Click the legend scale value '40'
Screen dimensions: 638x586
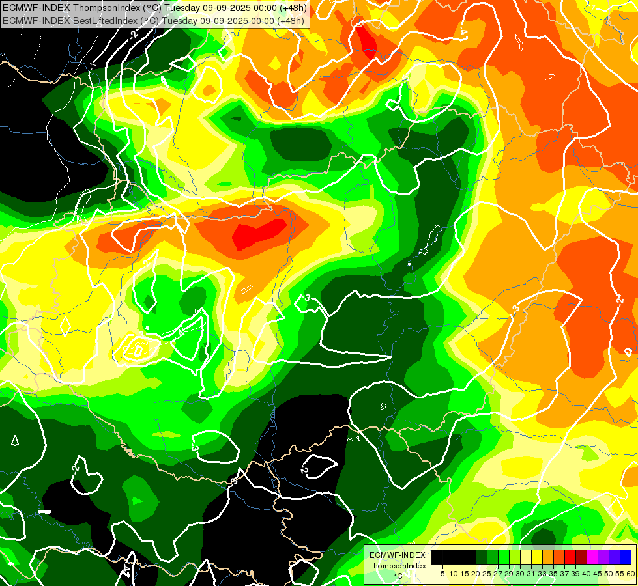coord(587,574)
